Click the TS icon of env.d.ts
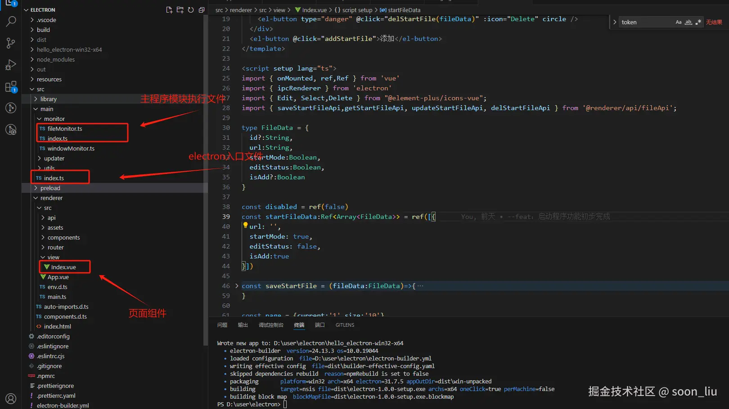Image resolution: width=729 pixels, height=409 pixels. pyautogui.click(x=42, y=287)
